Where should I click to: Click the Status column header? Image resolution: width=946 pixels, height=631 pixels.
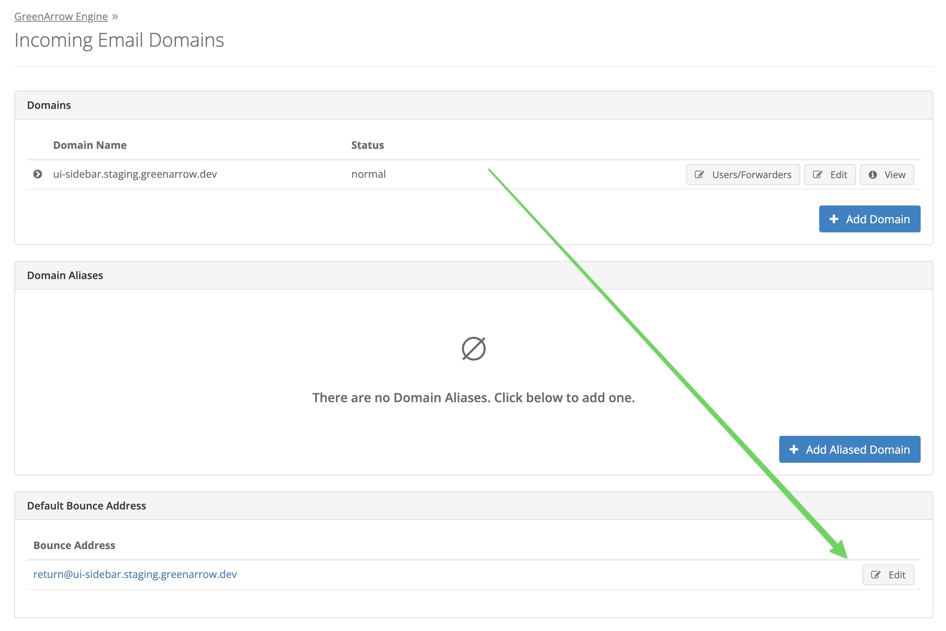367,145
